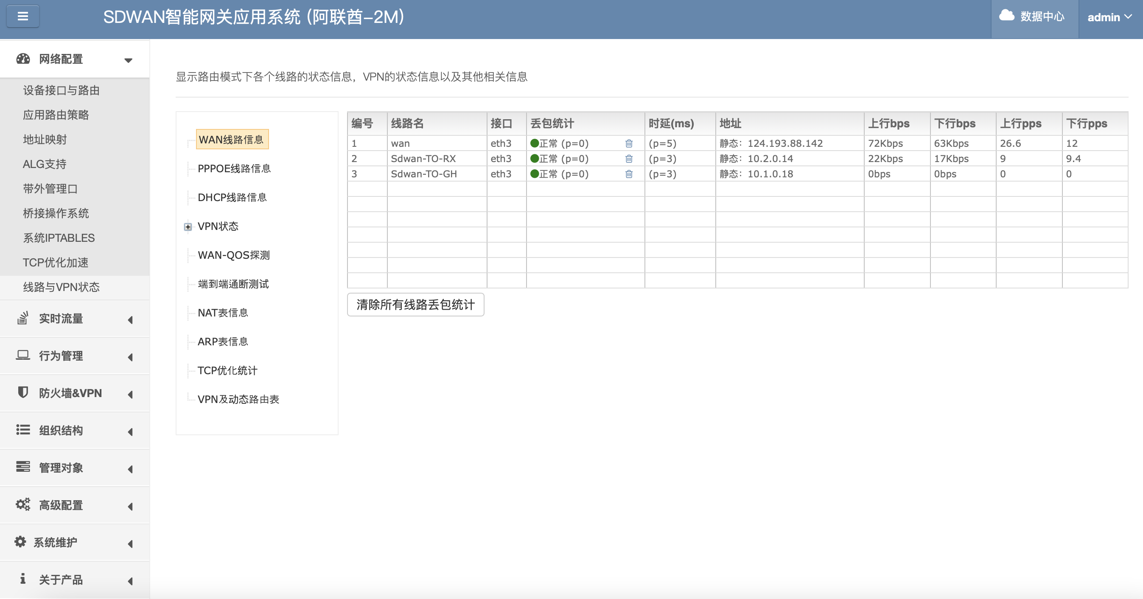Click the gears icon for 高级配置
Viewport: 1143px width, 599px height.
22,504
